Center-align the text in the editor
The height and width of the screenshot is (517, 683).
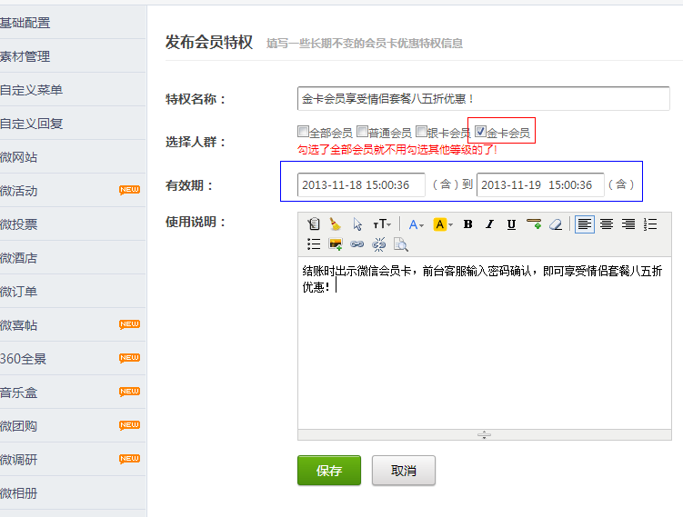607,224
